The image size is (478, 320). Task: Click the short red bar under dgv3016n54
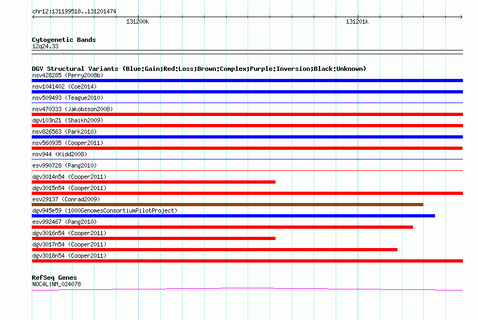[x=154, y=238]
